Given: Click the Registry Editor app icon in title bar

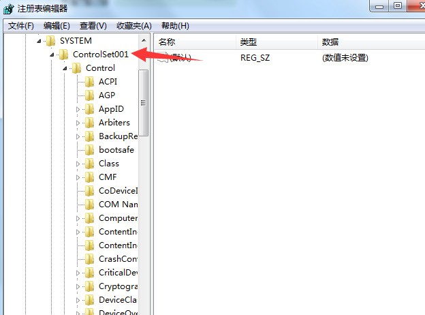Looking at the screenshot, I should click(8, 9).
